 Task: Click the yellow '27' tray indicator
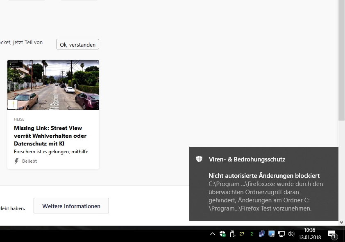(x=242, y=234)
